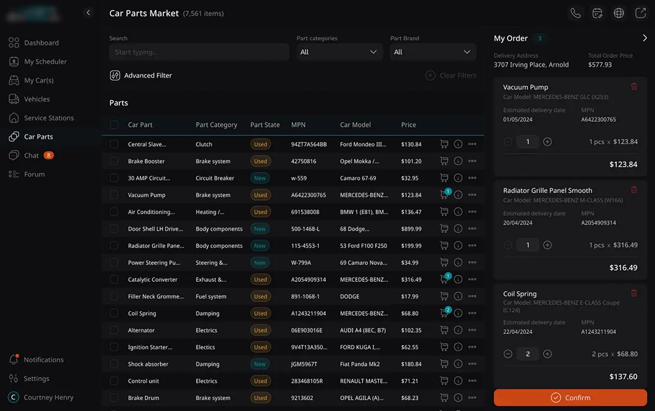Viewport: 655px width, 411px height.
Task: Open the phone call icon in header
Action: click(575, 13)
